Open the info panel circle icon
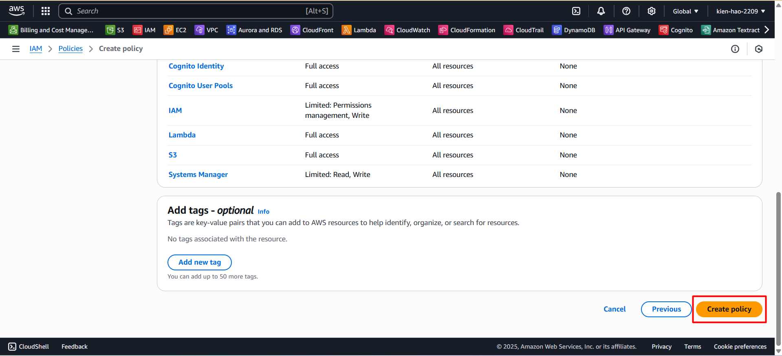This screenshot has width=782, height=356. coord(735,49)
